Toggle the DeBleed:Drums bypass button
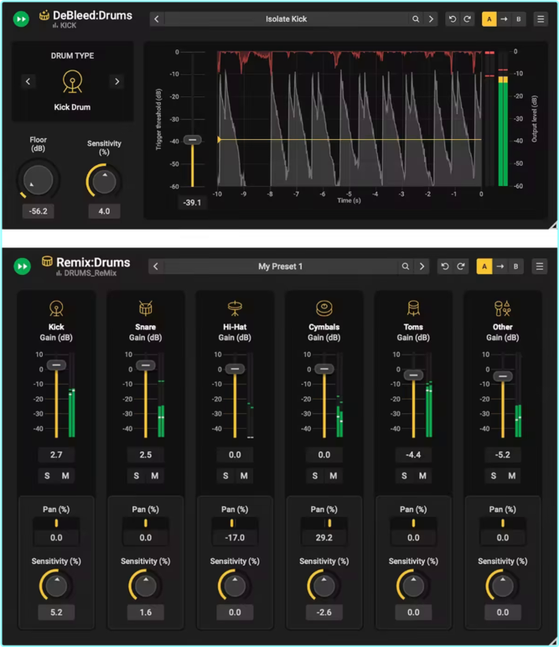Screen dimensions: 559x647 [21, 19]
